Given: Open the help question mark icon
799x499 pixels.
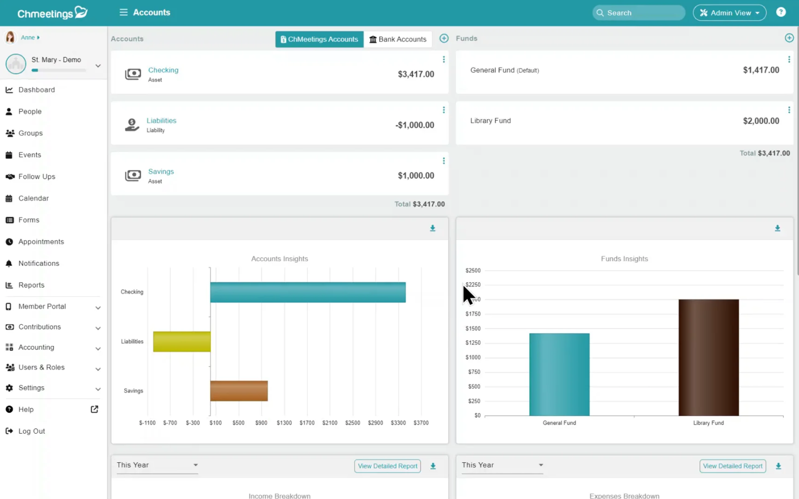Looking at the screenshot, I should point(781,12).
